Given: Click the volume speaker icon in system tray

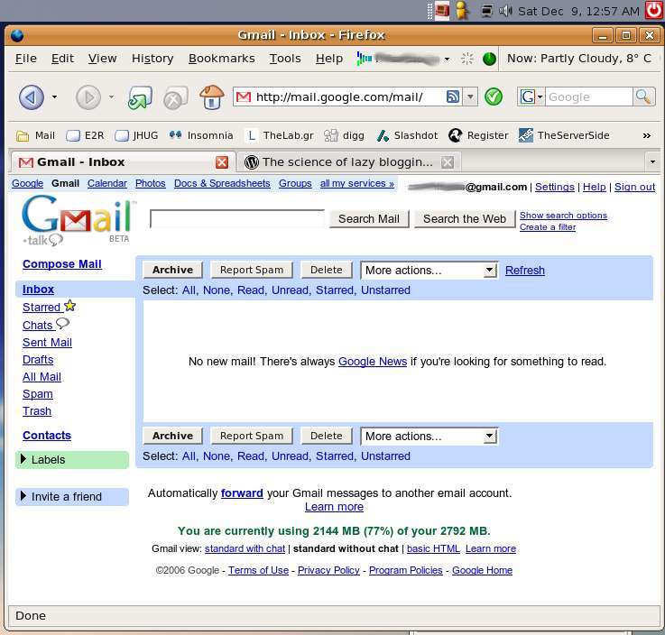Looking at the screenshot, I should pos(505,11).
